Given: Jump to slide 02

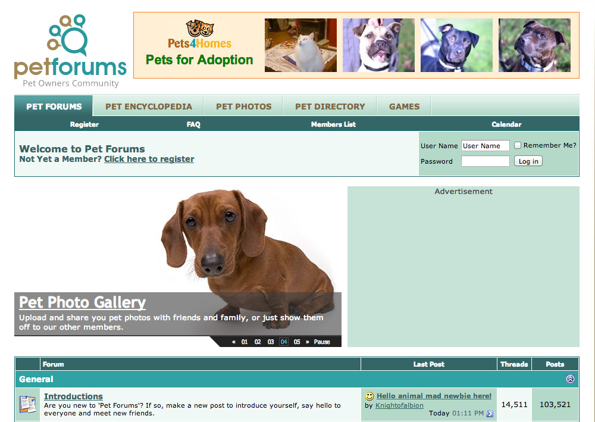Looking at the screenshot, I should click(x=258, y=342).
